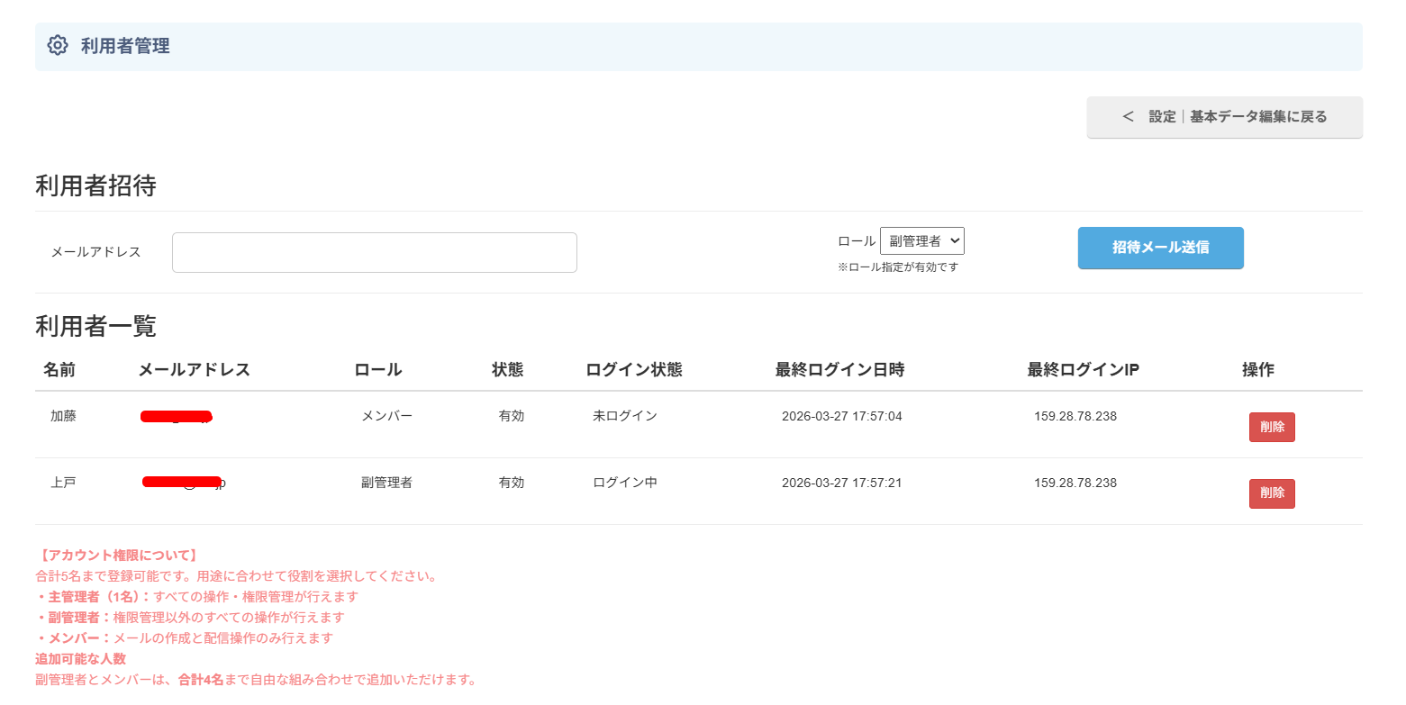Go back via 設定｜基本データ編集に戻る button
The height and width of the screenshot is (705, 1406).
pyautogui.click(x=1224, y=117)
